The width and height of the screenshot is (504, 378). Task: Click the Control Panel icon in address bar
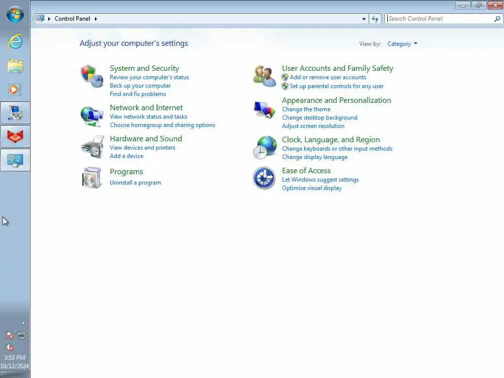click(x=40, y=18)
